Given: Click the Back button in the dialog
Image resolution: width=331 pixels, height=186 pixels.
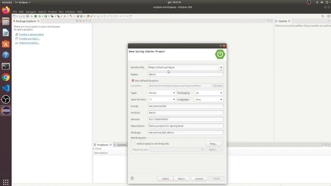Looking at the screenshot, I should (x=165, y=179).
